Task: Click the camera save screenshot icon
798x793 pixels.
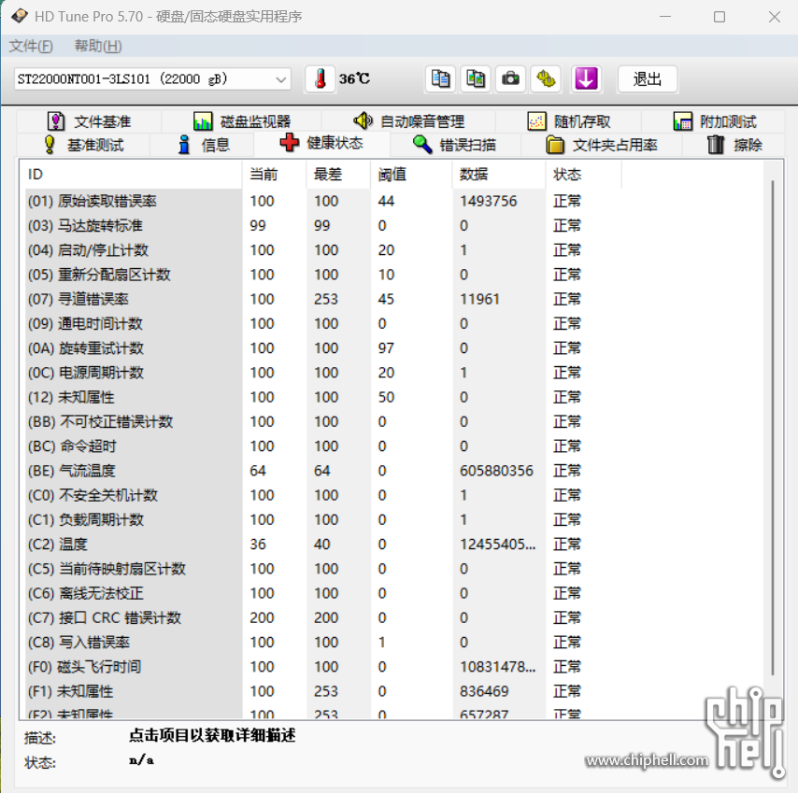Action: coord(510,78)
